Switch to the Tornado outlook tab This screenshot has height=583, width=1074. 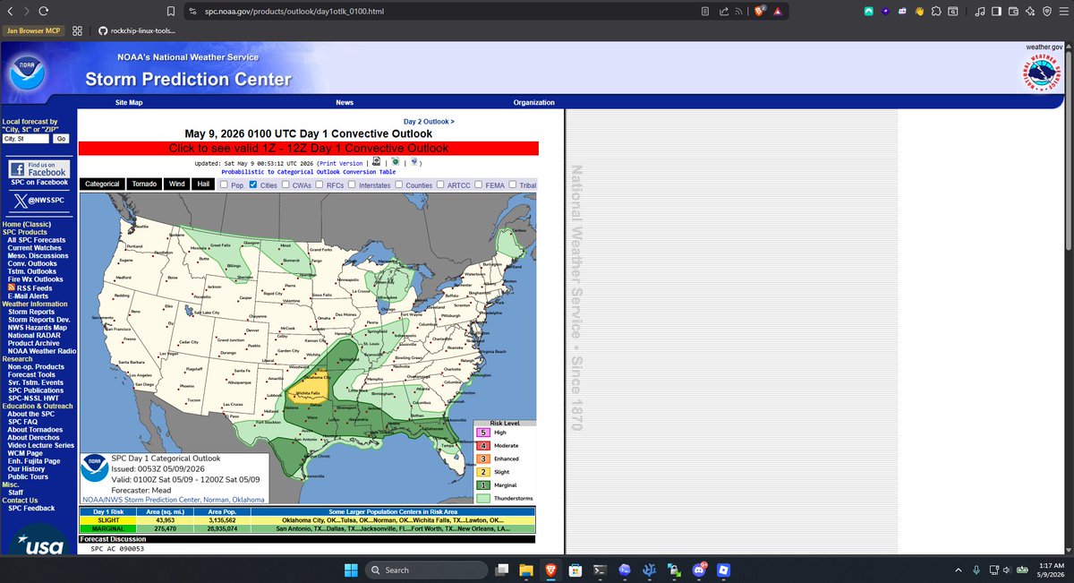click(144, 184)
